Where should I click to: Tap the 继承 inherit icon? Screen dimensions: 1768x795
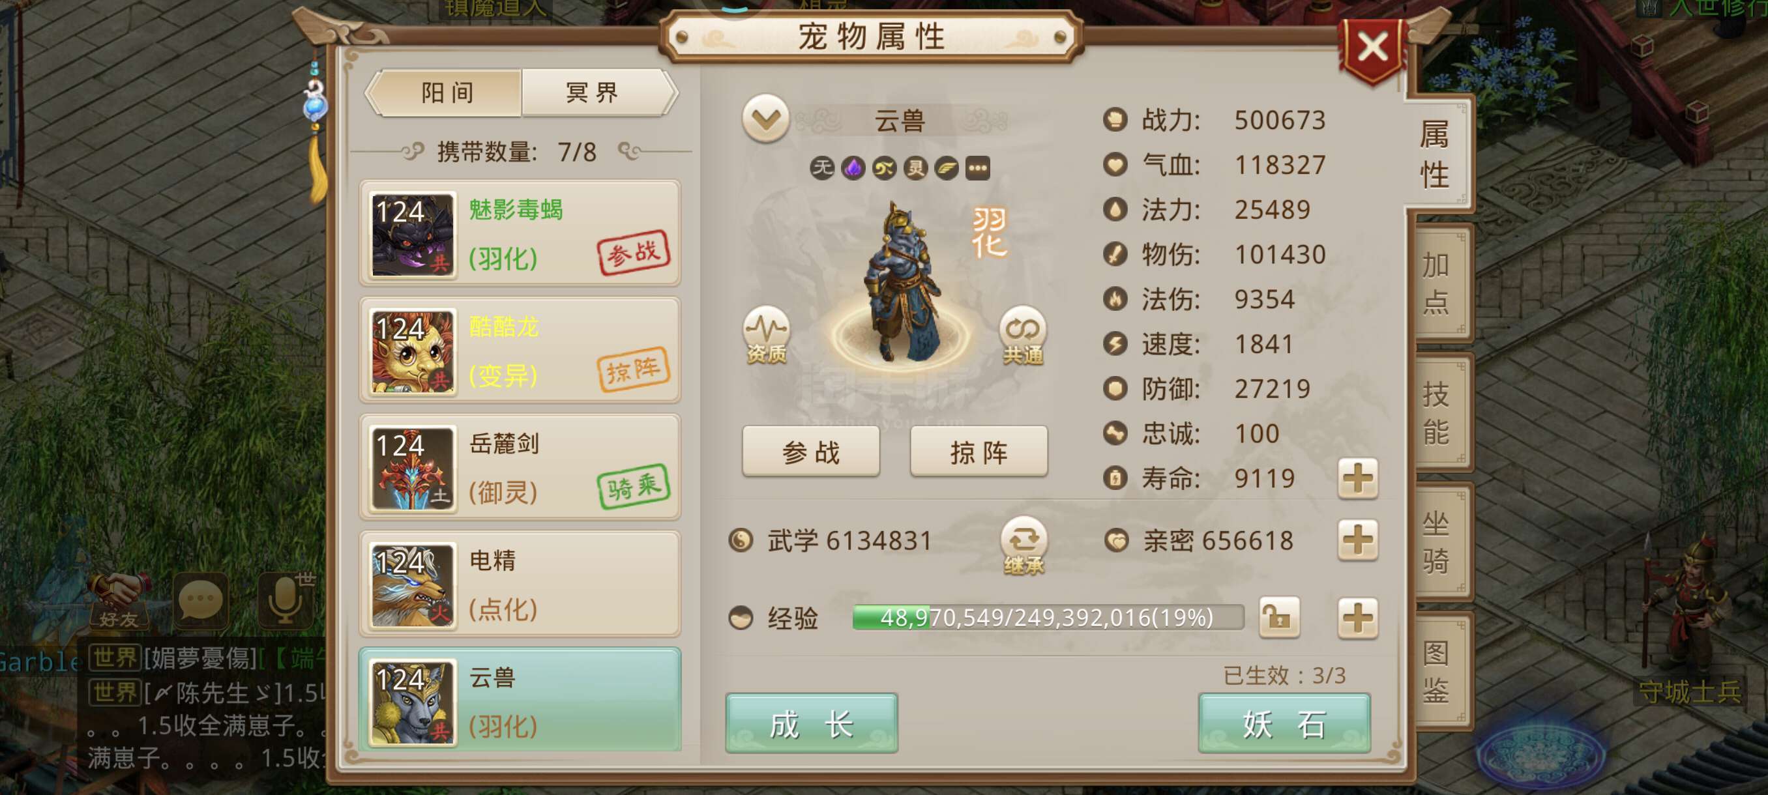(x=1024, y=545)
